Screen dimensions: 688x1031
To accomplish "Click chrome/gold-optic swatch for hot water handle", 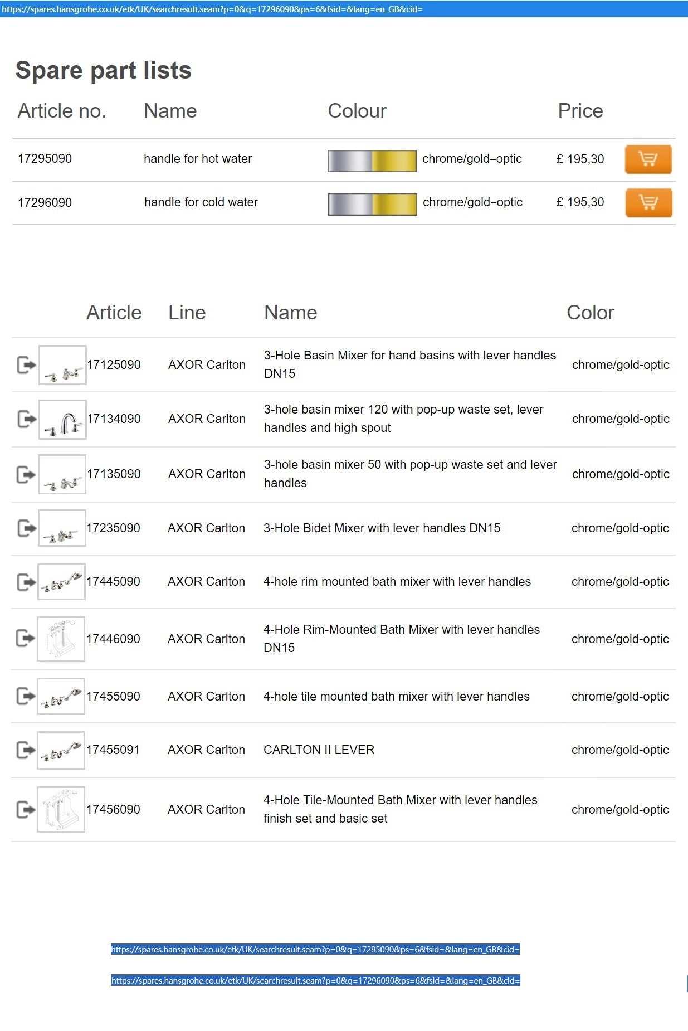I will [x=372, y=161].
